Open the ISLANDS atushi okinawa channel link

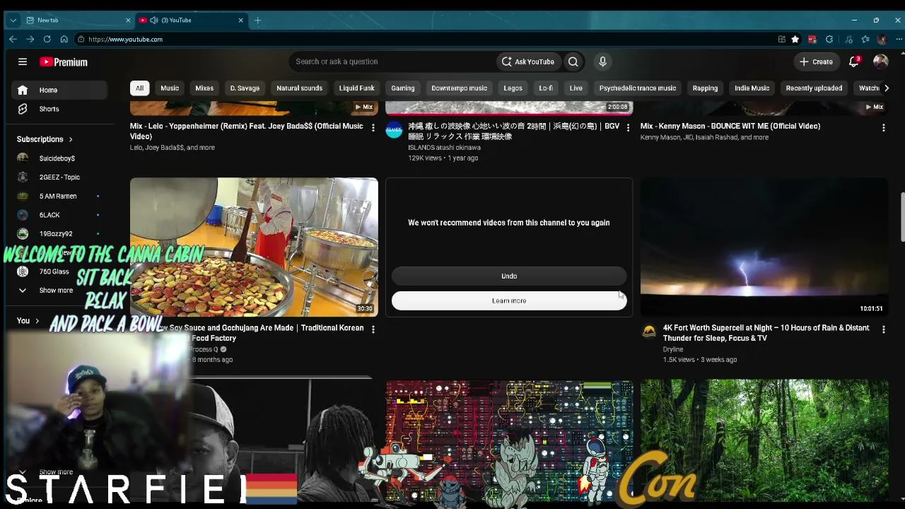point(444,148)
